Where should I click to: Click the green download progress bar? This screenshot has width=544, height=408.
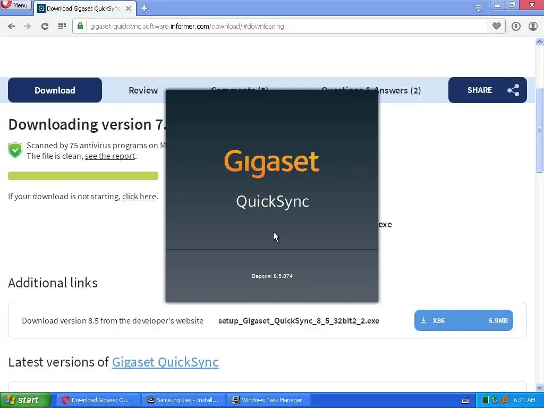(x=83, y=175)
